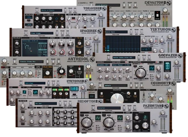This screenshot has width=188, height=137.
Task: Click the Tekturon step sequencer grid
Action: pyautogui.click(x=123, y=44)
